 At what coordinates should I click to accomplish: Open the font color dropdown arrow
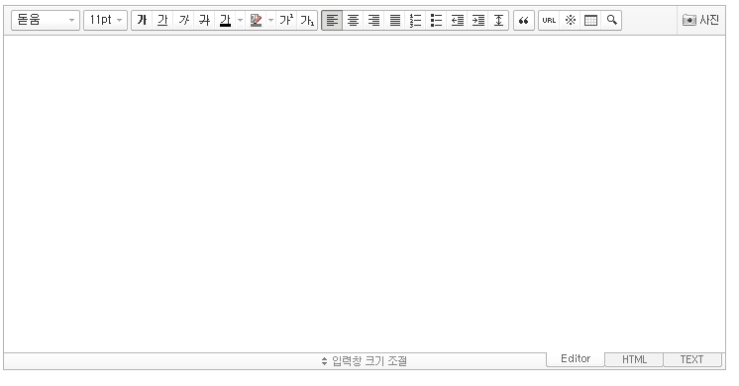241,20
